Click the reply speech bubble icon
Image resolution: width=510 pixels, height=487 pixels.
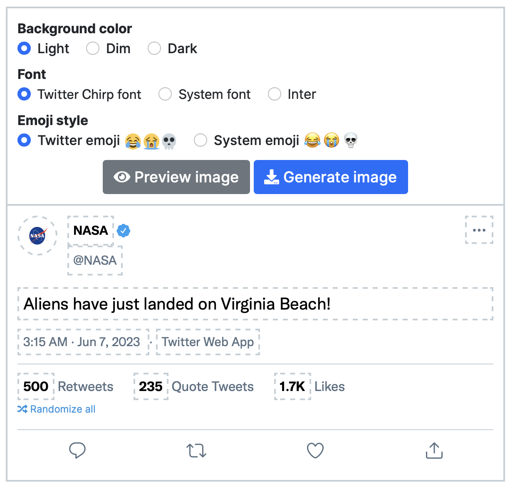[x=77, y=450]
